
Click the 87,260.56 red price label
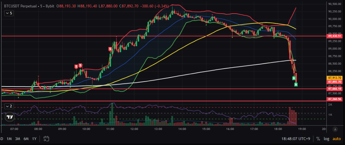click(335, 99)
